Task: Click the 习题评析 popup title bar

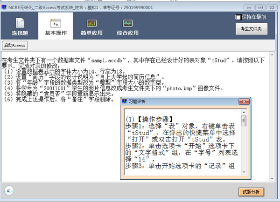Action: click(x=187, y=101)
